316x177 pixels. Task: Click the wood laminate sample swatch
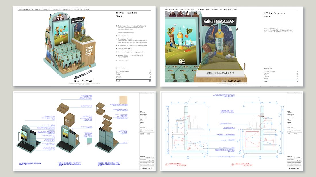(123, 100)
